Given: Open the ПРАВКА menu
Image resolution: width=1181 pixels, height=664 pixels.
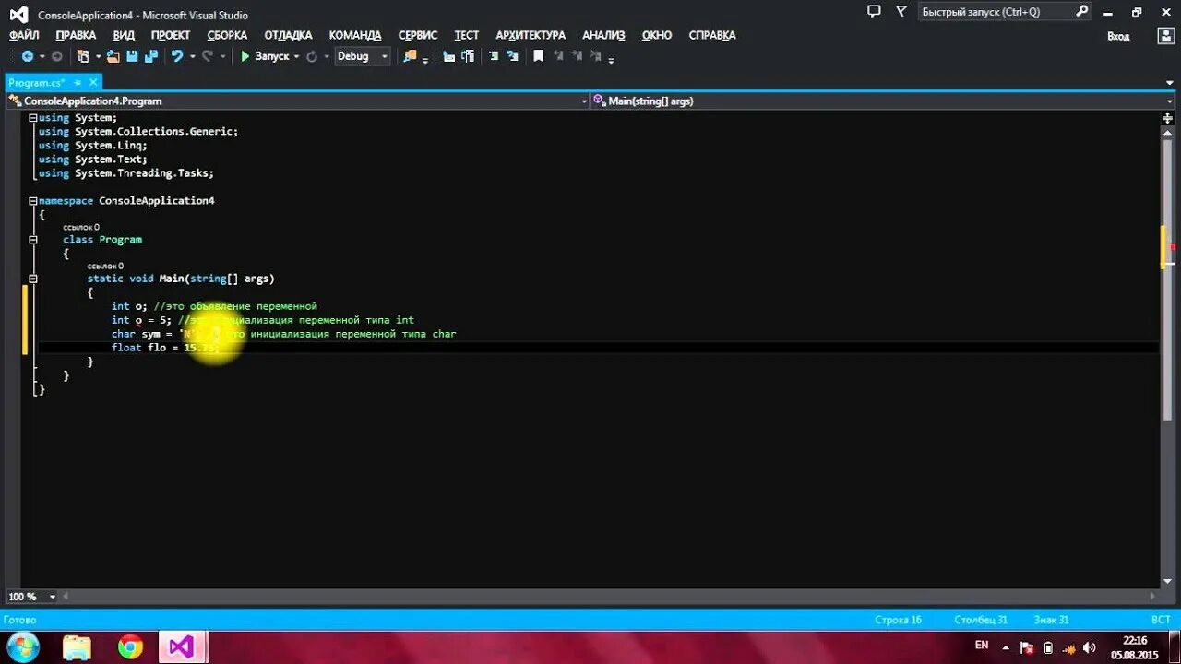Looking at the screenshot, I should coord(76,35).
